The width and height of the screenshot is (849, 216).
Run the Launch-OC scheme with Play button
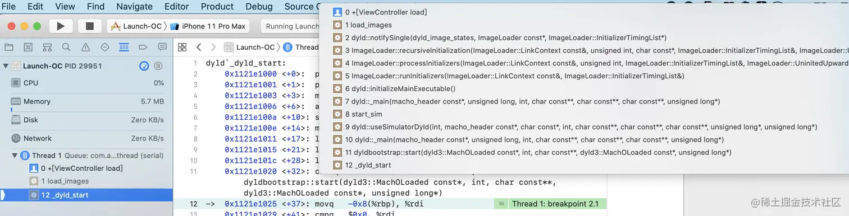click(x=61, y=26)
